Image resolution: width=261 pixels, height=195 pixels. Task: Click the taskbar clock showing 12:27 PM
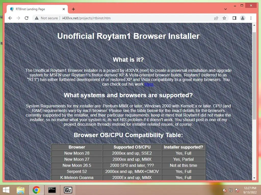point(250,190)
